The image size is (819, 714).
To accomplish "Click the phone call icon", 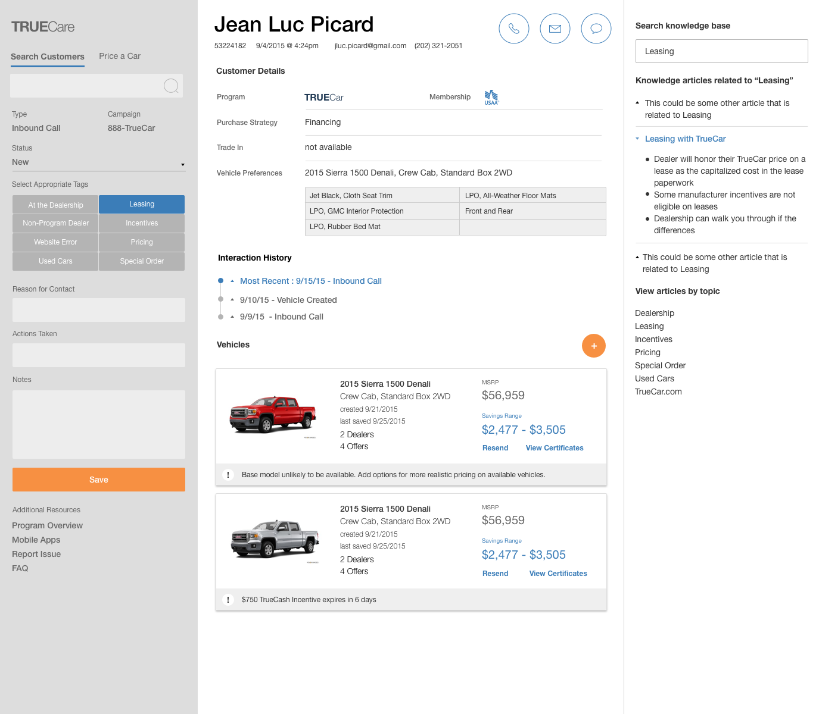I will (x=513, y=28).
